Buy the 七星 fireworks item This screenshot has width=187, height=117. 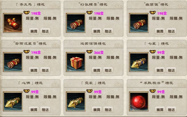[160, 70]
